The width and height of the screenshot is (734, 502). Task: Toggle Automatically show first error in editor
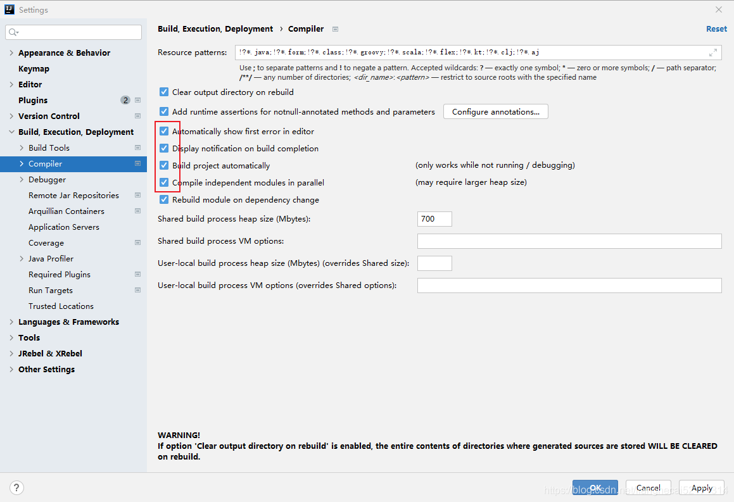point(164,132)
